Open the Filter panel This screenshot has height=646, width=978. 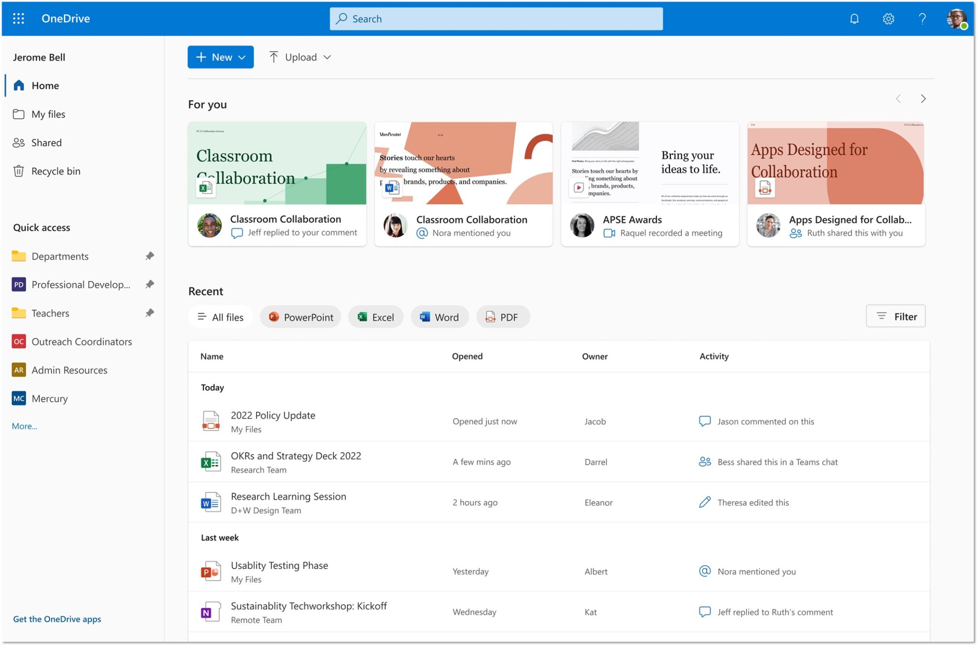click(896, 316)
